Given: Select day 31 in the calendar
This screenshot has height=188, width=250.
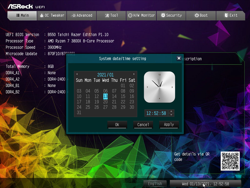Looking at the screenshot, I should 79,113.
